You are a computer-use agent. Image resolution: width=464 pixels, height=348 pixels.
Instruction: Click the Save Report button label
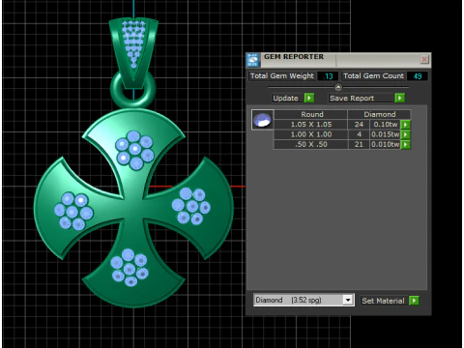[x=352, y=98]
